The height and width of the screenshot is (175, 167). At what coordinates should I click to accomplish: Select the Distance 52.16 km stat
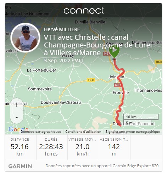pyautogui.click(x=20, y=147)
